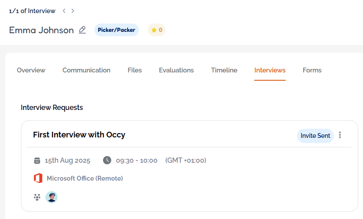Screen dimensions: 363x219
Task: Go to next candidate with right chevron
Action: [73, 11]
